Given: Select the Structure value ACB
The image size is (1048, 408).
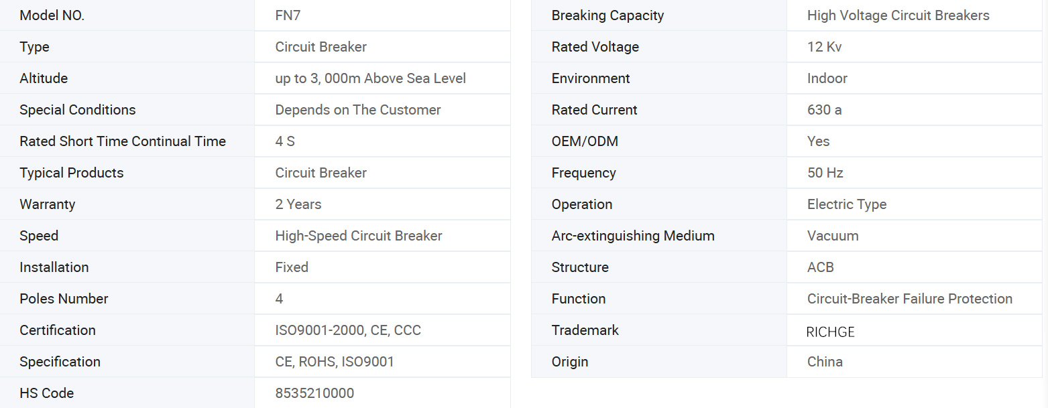Looking at the screenshot, I should [x=820, y=267].
